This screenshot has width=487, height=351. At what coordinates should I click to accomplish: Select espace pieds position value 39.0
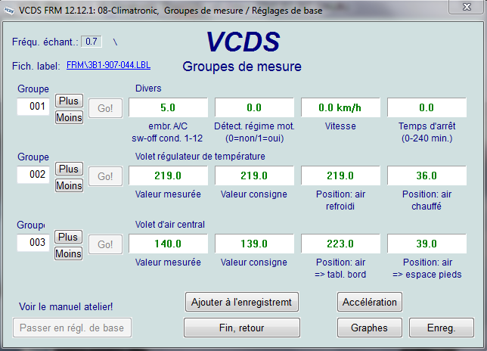tap(427, 244)
